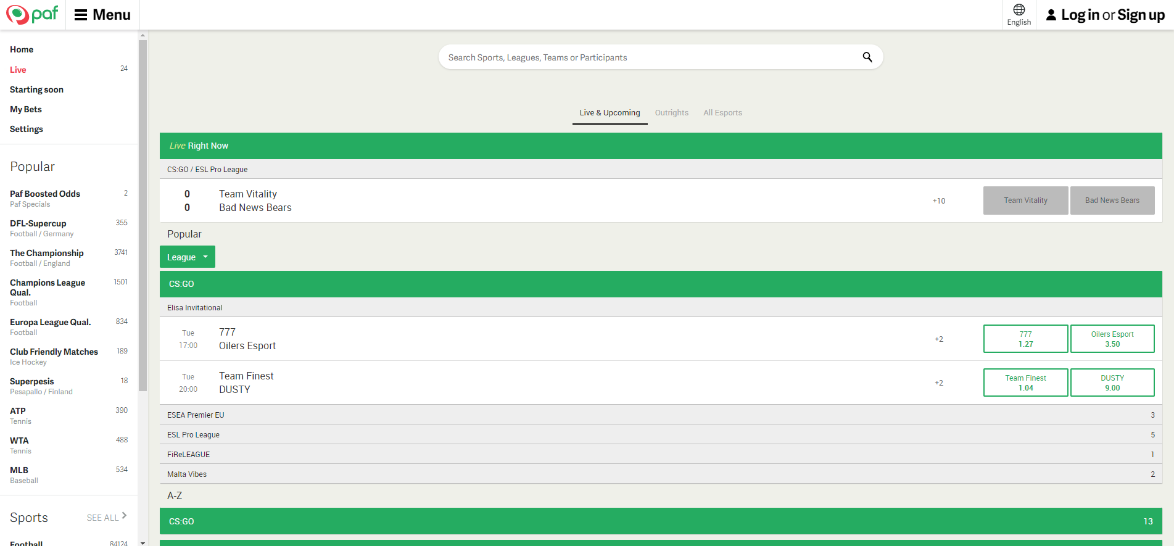Screen dimensions: 1174x546
Task: Click the sidebar scroll down arrow
Action: click(x=143, y=543)
